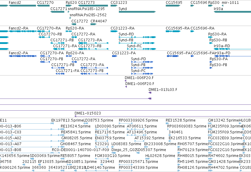Select the CG17273-PA protein label
Viewport: 251px width, 172px height.
point(92,65)
